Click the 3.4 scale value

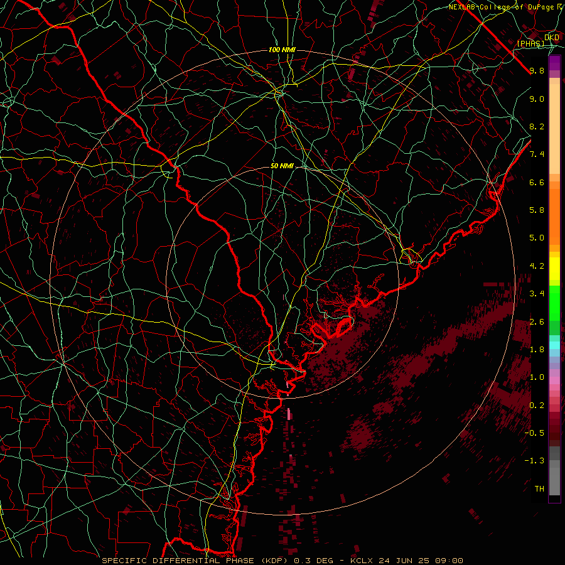click(537, 294)
